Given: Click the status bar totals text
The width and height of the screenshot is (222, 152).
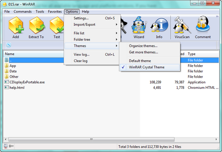Looking at the screenshot, I should [x=150, y=147].
